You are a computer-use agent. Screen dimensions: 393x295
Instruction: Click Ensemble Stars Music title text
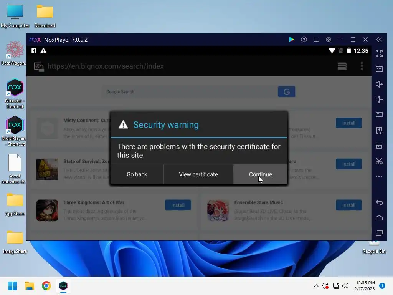[x=258, y=202]
